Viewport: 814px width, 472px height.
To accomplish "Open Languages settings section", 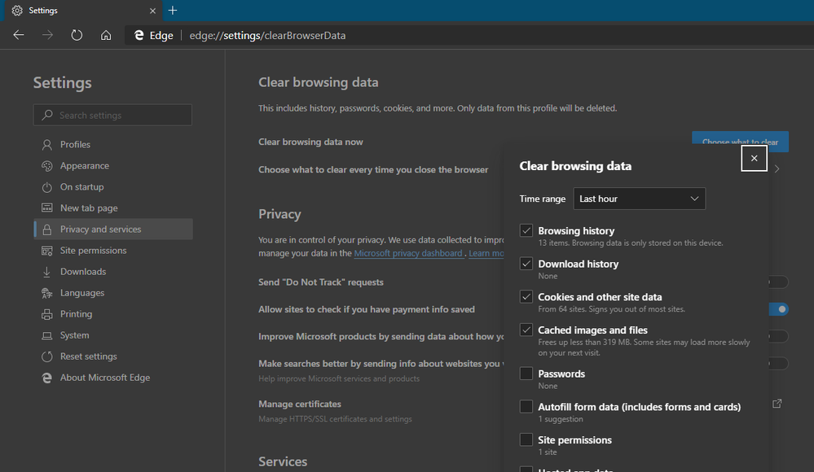I will click(113, 293).
